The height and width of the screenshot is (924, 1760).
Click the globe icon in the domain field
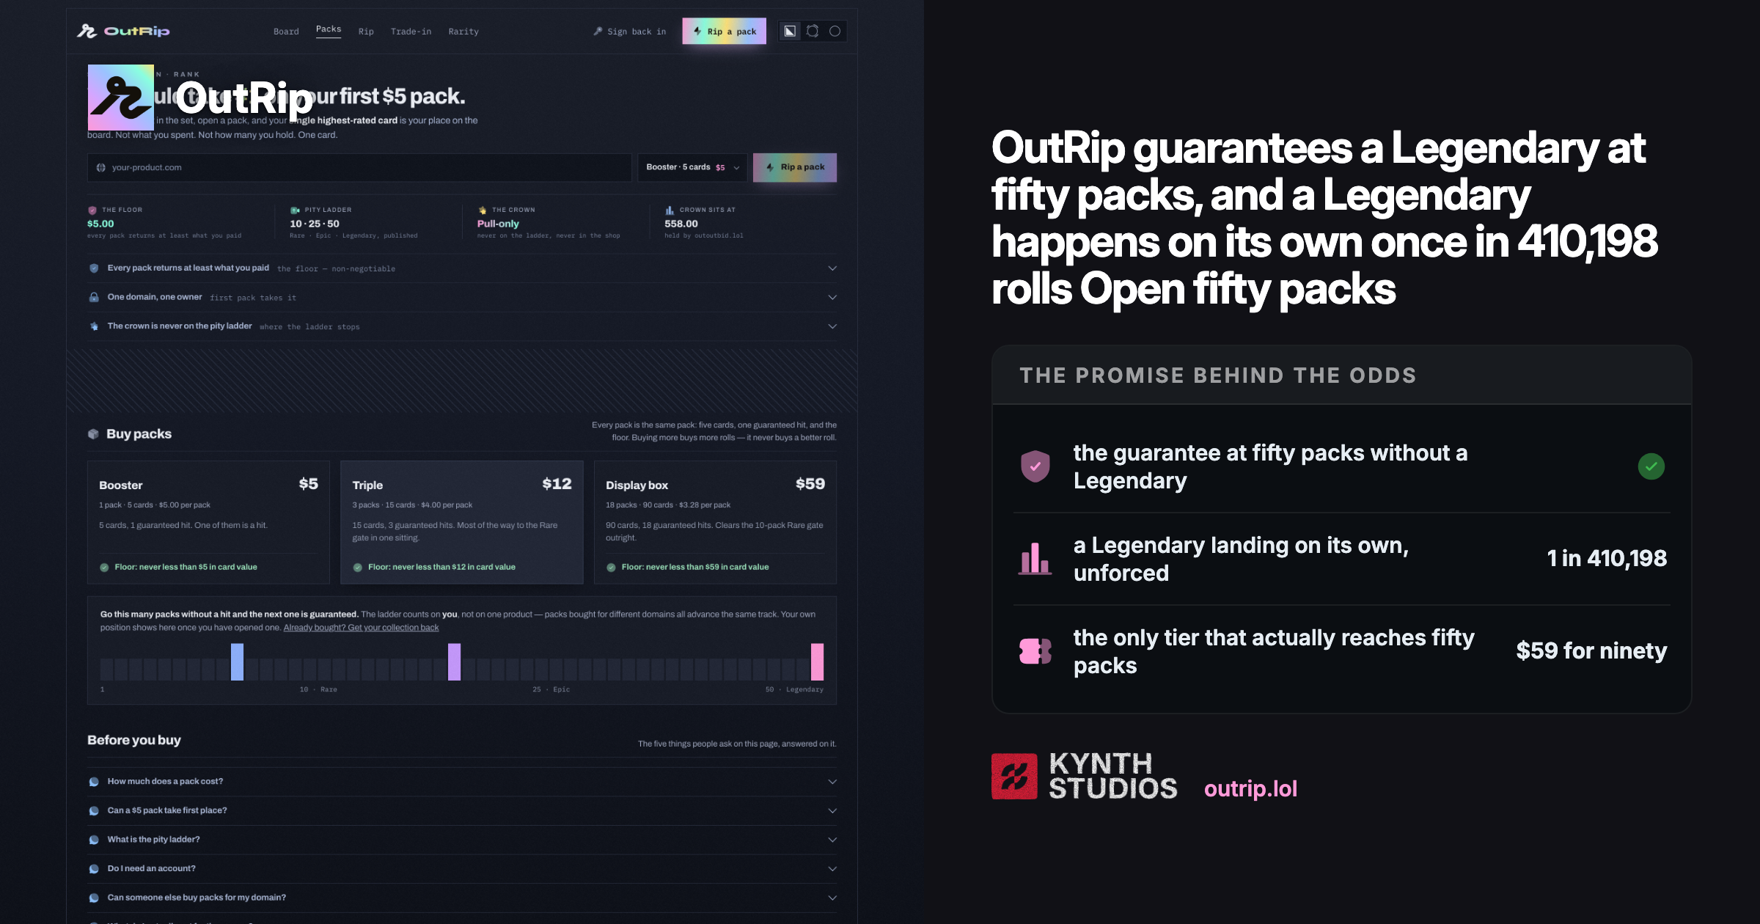coord(101,168)
